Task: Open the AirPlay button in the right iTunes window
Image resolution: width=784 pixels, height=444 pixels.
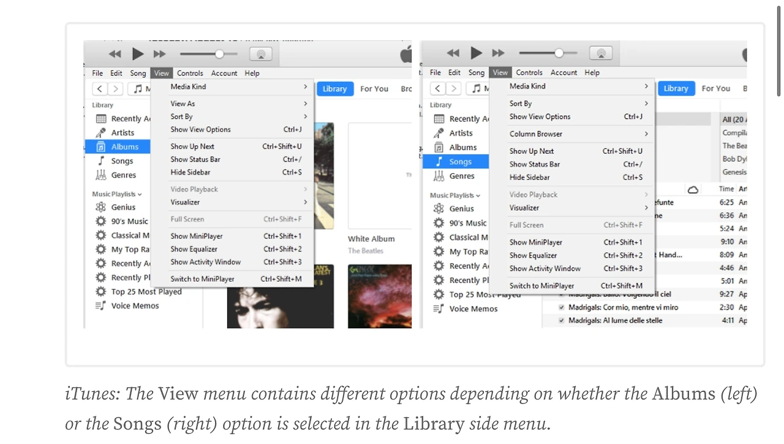Action: tap(601, 53)
